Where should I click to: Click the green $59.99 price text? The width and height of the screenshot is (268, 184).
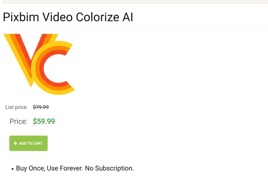[x=44, y=121]
